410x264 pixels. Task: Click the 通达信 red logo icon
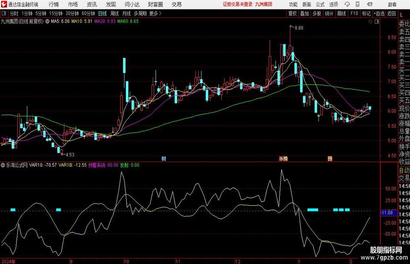click(x=4, y=4)
